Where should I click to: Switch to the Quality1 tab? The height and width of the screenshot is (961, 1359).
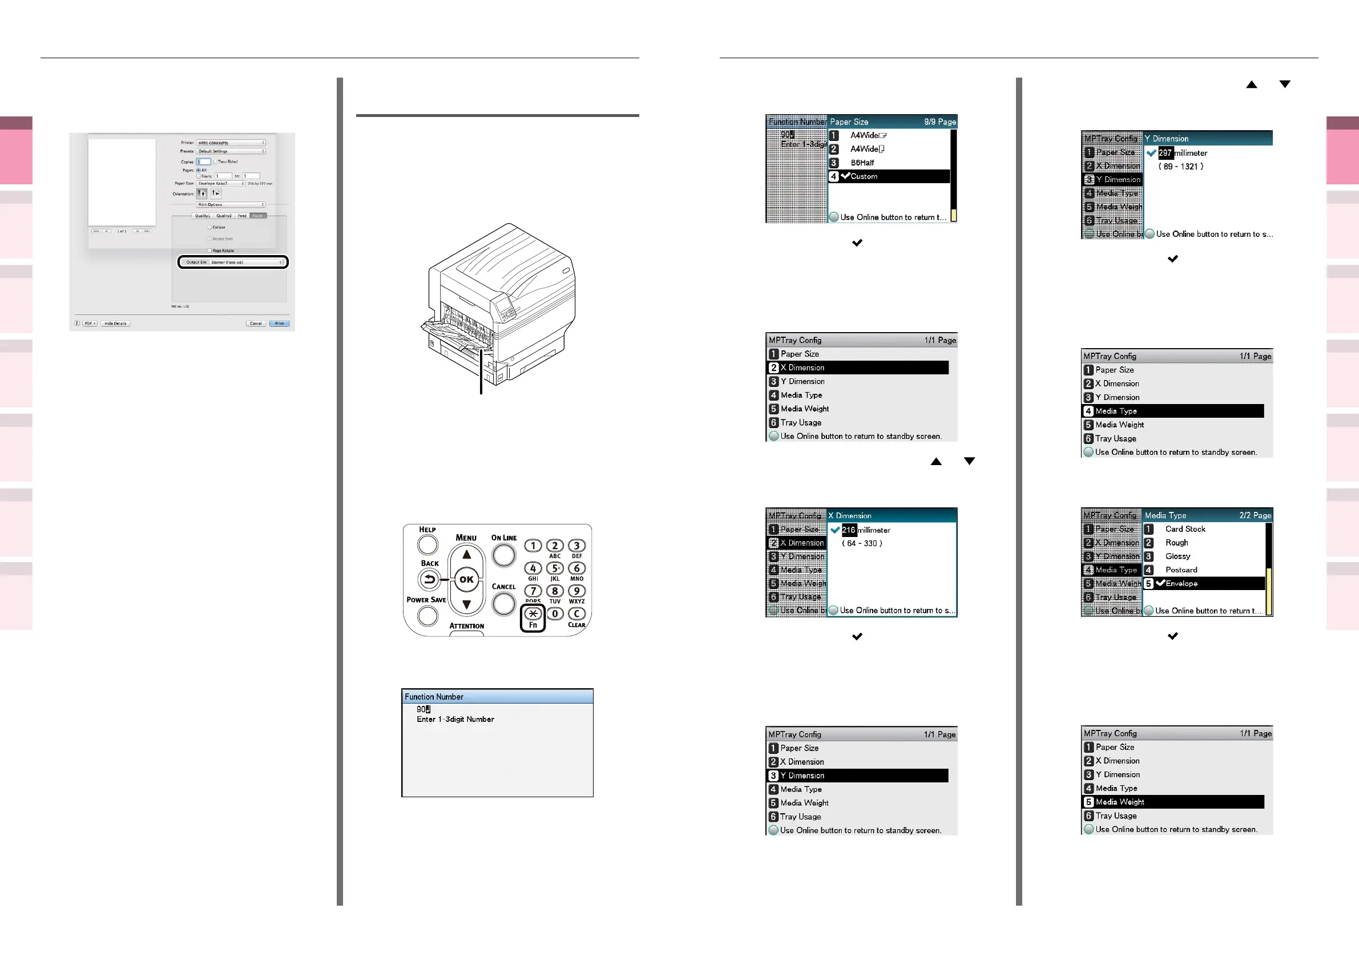pos(203,216)
